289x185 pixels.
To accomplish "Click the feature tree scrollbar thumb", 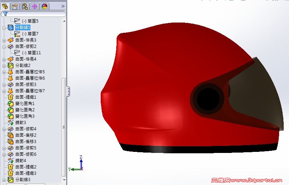I will (x=64, y=127).
